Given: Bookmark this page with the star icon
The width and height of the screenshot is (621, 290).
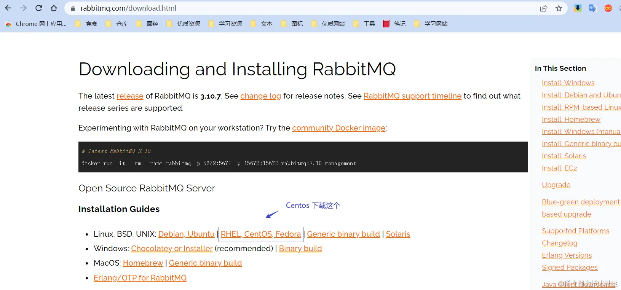Looking at the screenshot, I should coord(559,8).
